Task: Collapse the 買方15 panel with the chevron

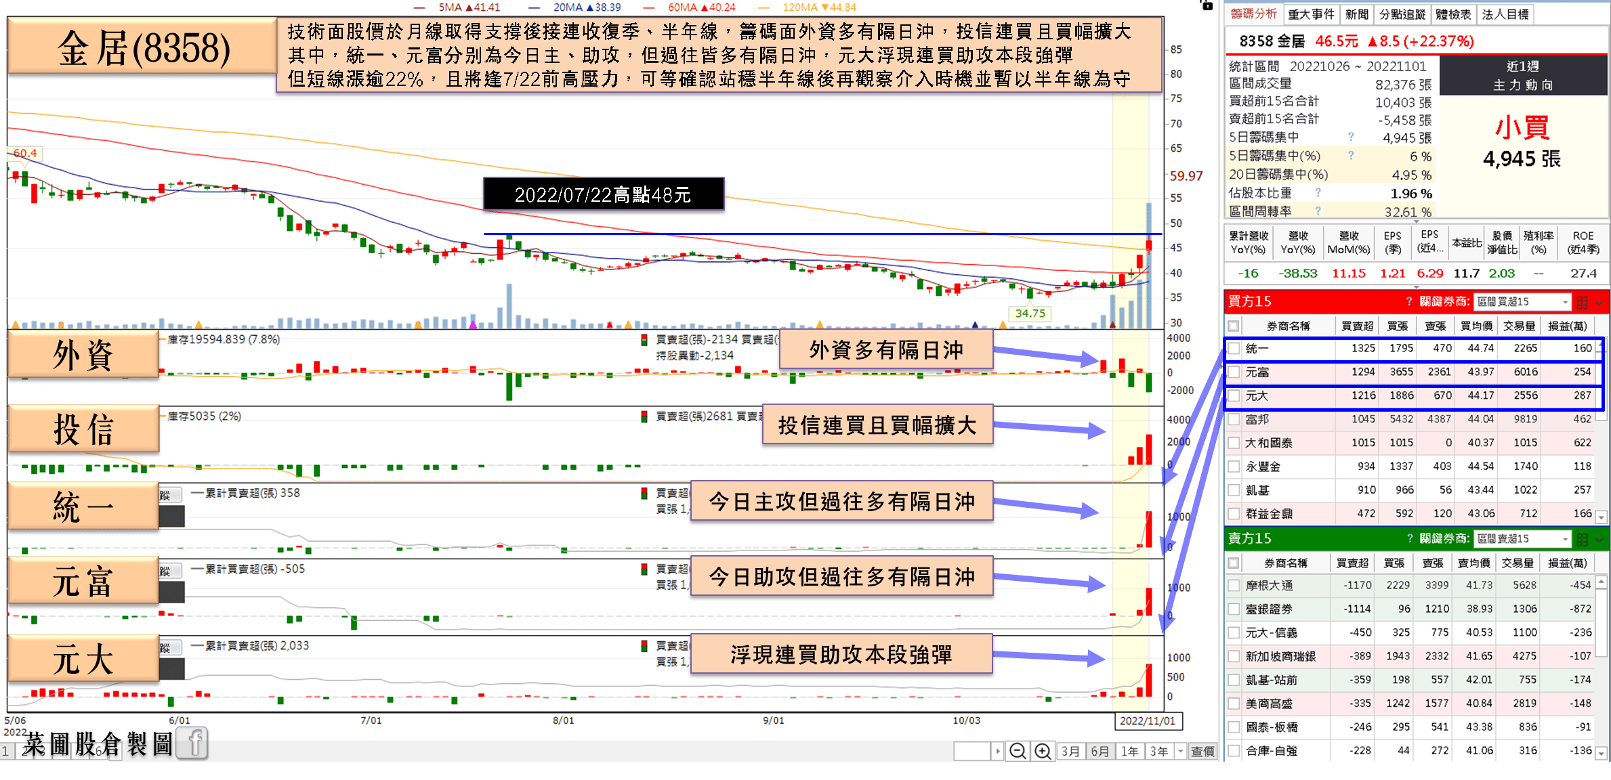Action: 1599,302
